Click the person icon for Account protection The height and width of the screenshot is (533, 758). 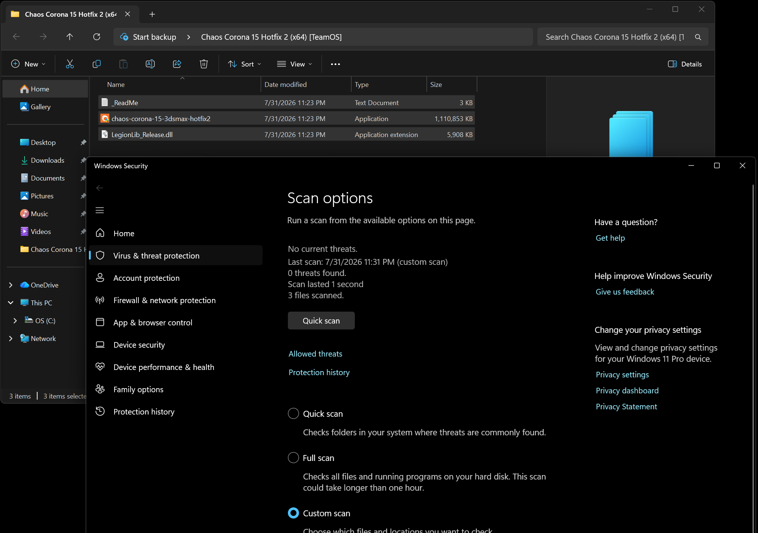point(100,278)
